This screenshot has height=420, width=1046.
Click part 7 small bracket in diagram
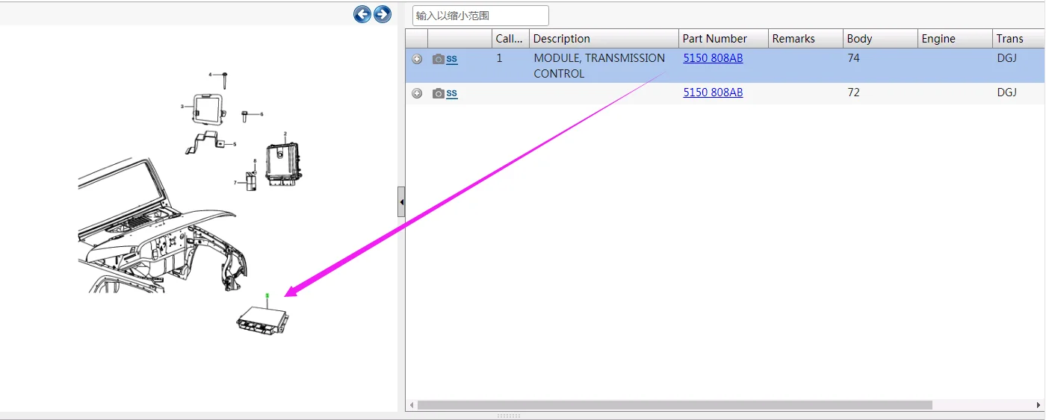coord(251,181)
